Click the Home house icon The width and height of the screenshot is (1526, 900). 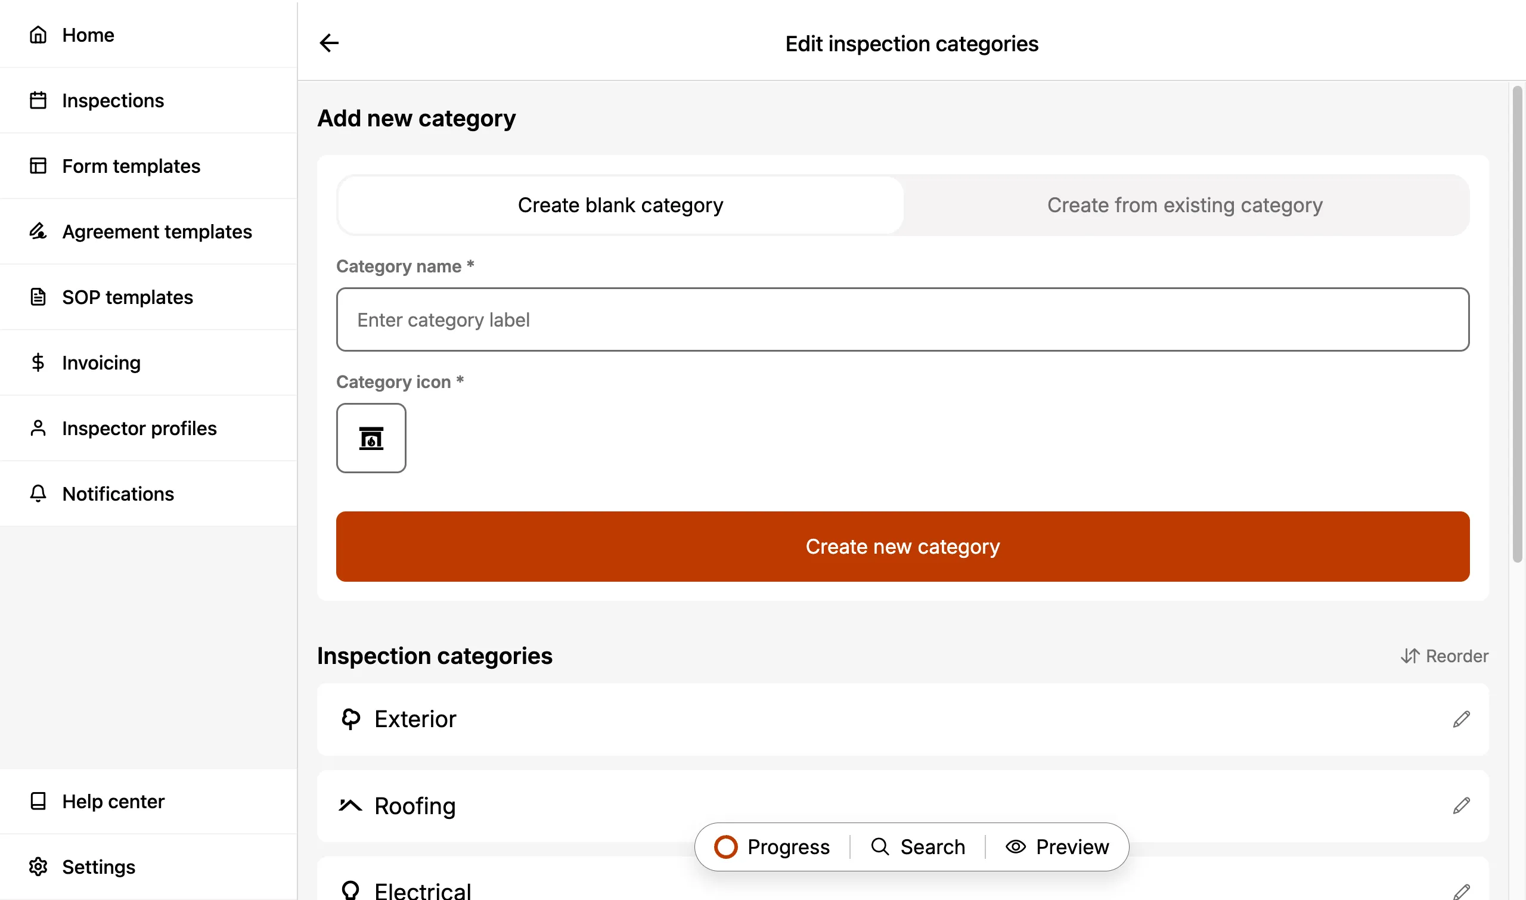pos(38,35)
